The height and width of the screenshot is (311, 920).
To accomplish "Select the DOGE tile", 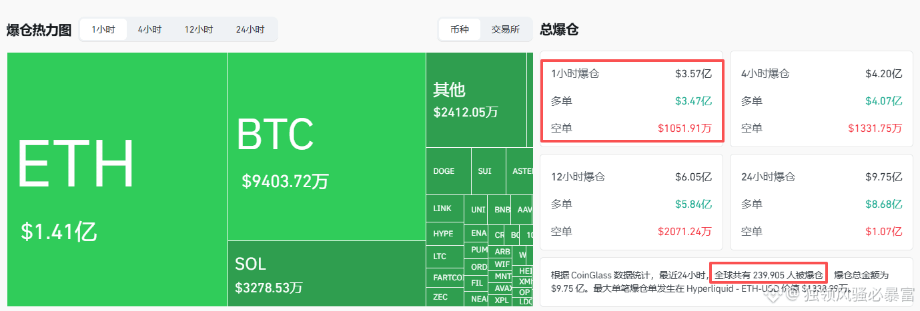I will click(448, 171).
